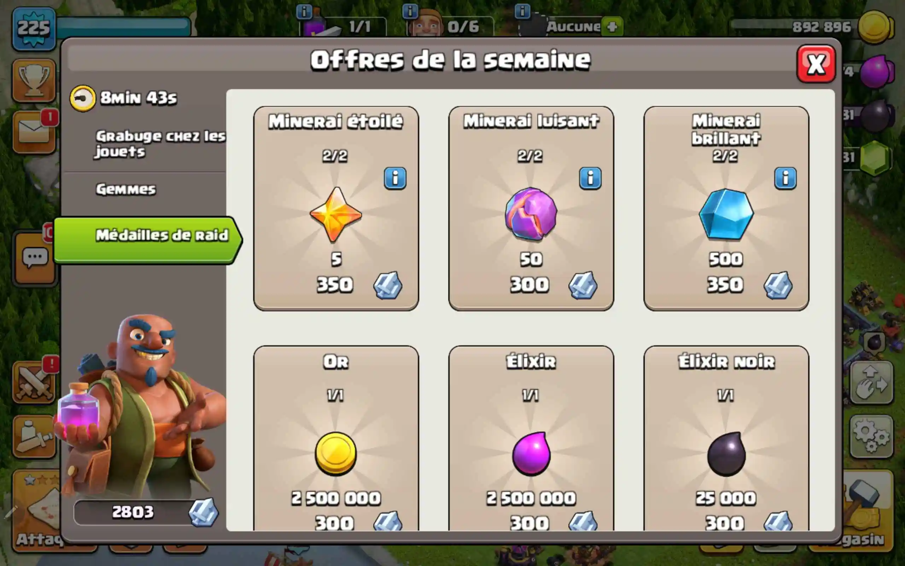Select the Médailles de raid tab

pyautogui.click(x=148, y=239)
